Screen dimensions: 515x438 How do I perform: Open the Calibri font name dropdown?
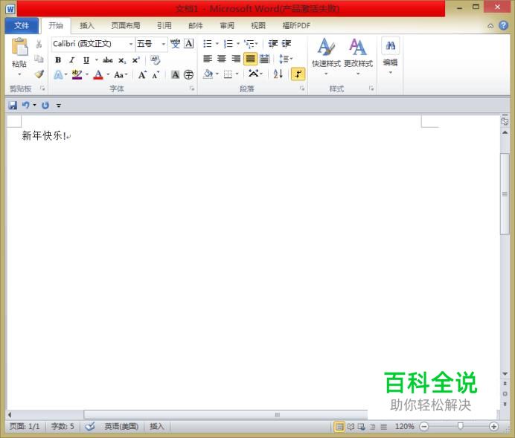131,44
